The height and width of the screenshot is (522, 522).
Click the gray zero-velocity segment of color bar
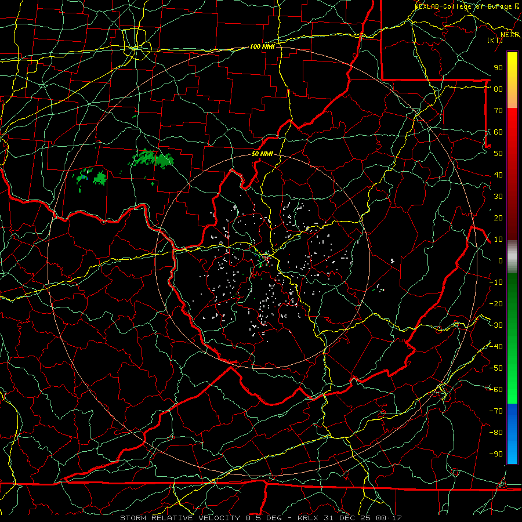tap(512, 257)
